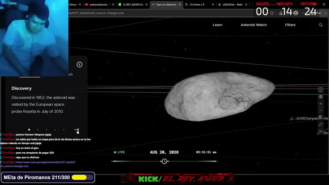Toggle the lighting half-circle icon
The height and width of the screenshot is (185, 329).
coord(321,117)
